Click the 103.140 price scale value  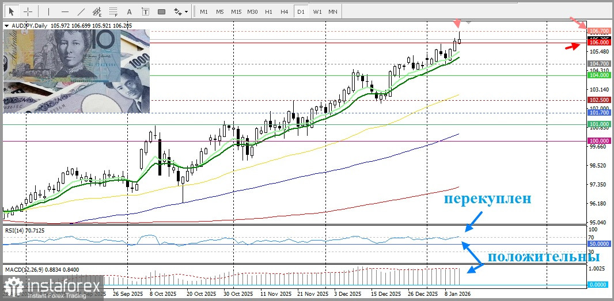(599, 90)
